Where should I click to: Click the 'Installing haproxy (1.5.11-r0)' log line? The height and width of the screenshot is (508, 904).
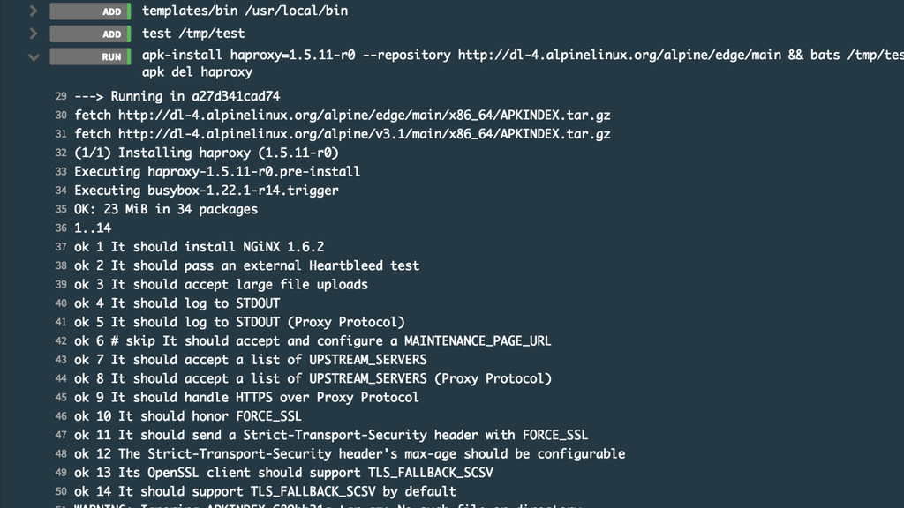(x=207, y=153)
